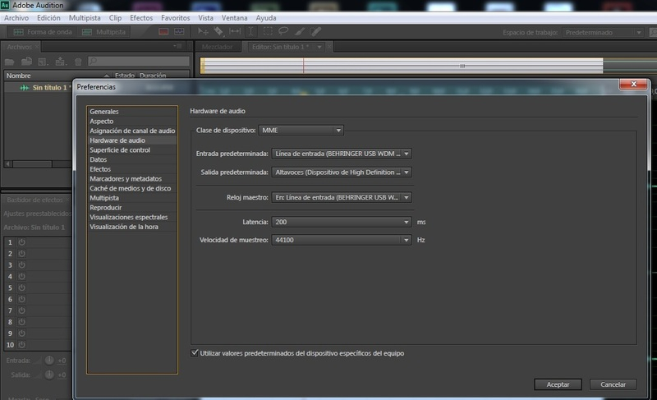The image size is (657, 400).
Task: Choose the Marquee selection tool
Action: (267, 32)
